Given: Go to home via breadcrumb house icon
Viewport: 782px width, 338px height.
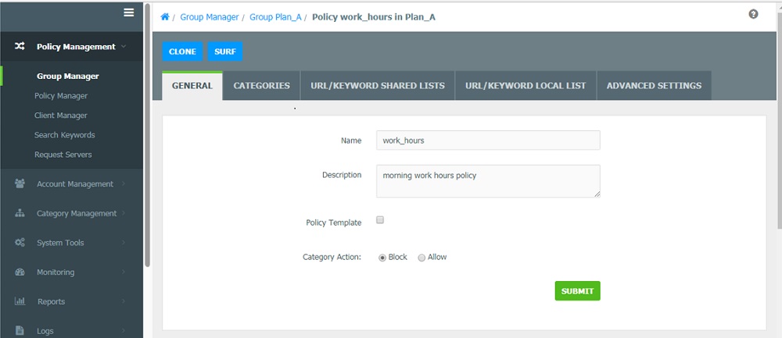Looking at the screenshot, I should click(x=164, y=17).
